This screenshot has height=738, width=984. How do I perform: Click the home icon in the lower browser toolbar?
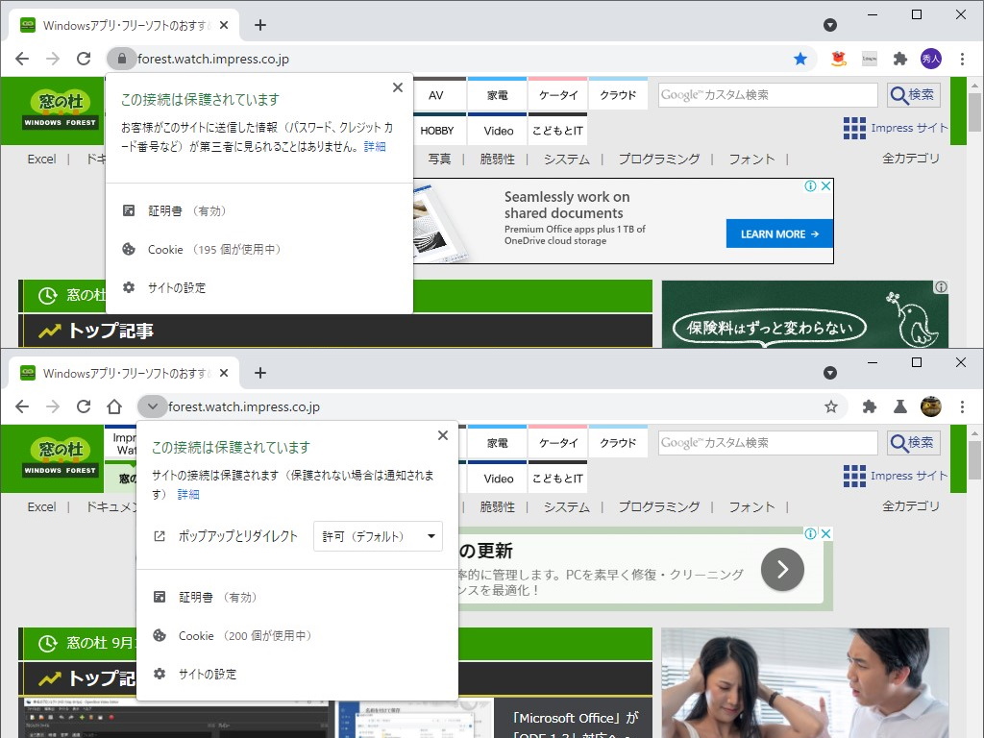pos(114,406)
